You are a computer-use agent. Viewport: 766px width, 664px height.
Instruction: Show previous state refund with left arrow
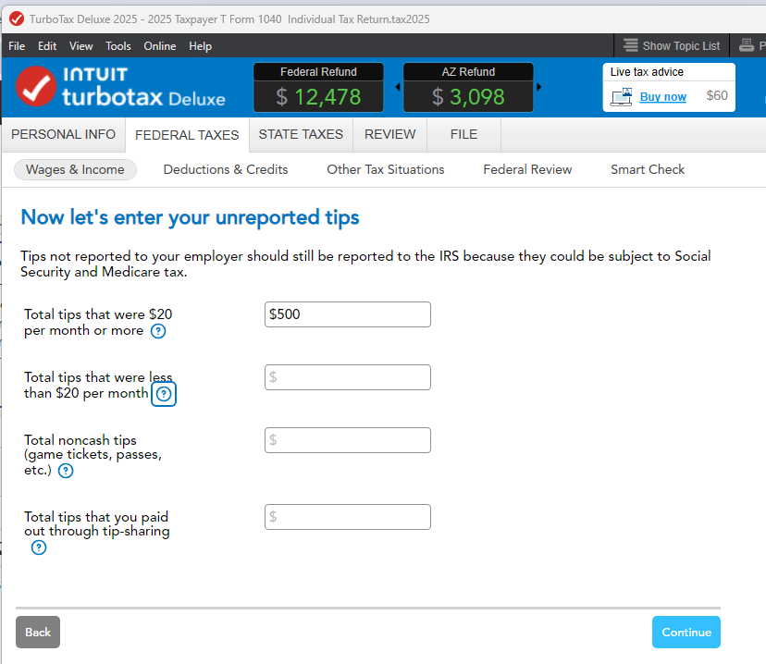[x=398, y=87]
